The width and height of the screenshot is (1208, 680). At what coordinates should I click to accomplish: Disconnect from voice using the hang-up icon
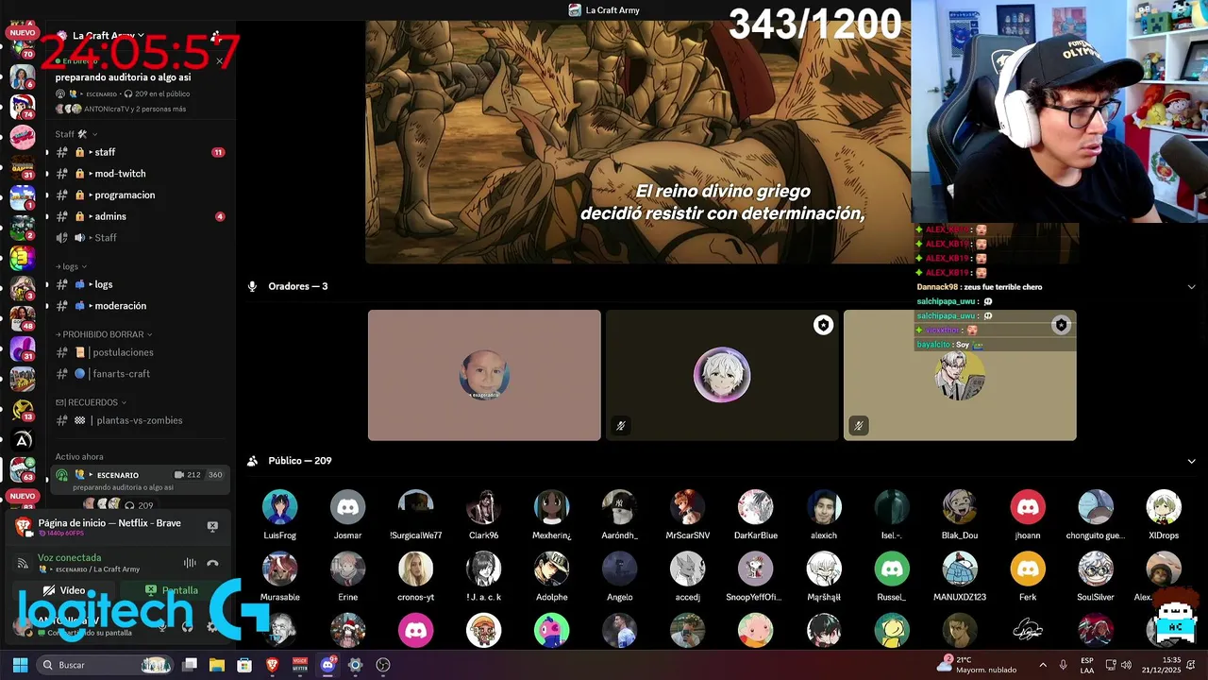[x=212, y=563]
